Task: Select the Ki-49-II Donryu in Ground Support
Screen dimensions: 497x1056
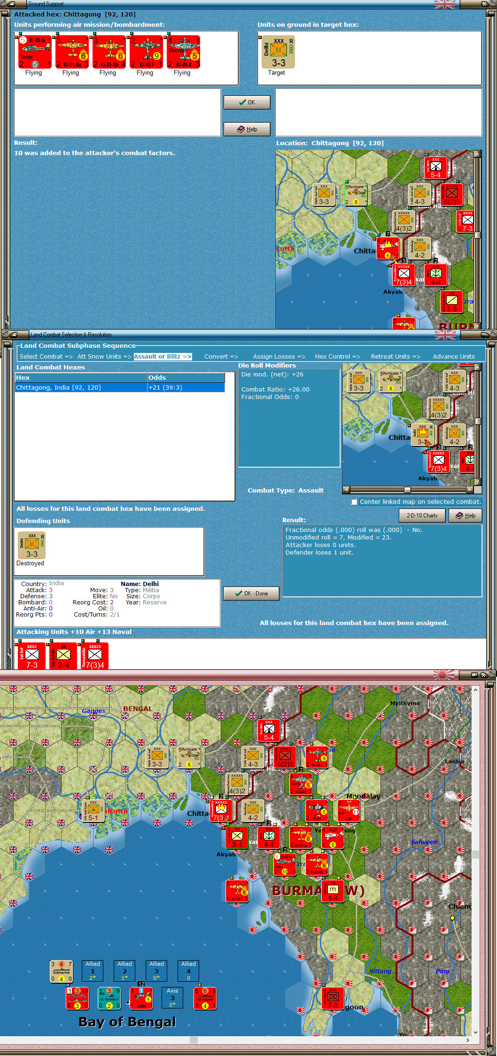Action: tap(183, 52)
